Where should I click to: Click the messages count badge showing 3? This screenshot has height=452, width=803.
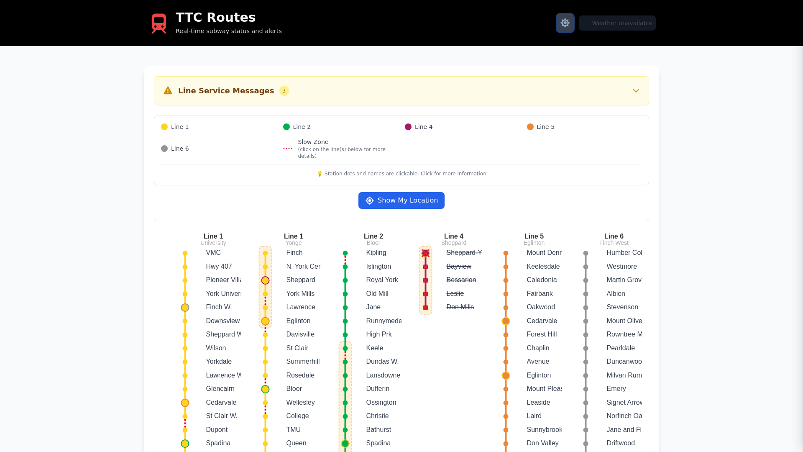point(284,91)
